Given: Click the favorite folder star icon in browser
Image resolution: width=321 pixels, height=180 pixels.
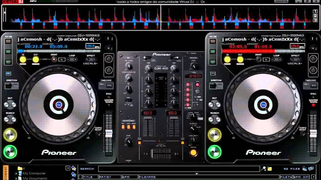Looking at the screenshot, I should pos(73,168).
